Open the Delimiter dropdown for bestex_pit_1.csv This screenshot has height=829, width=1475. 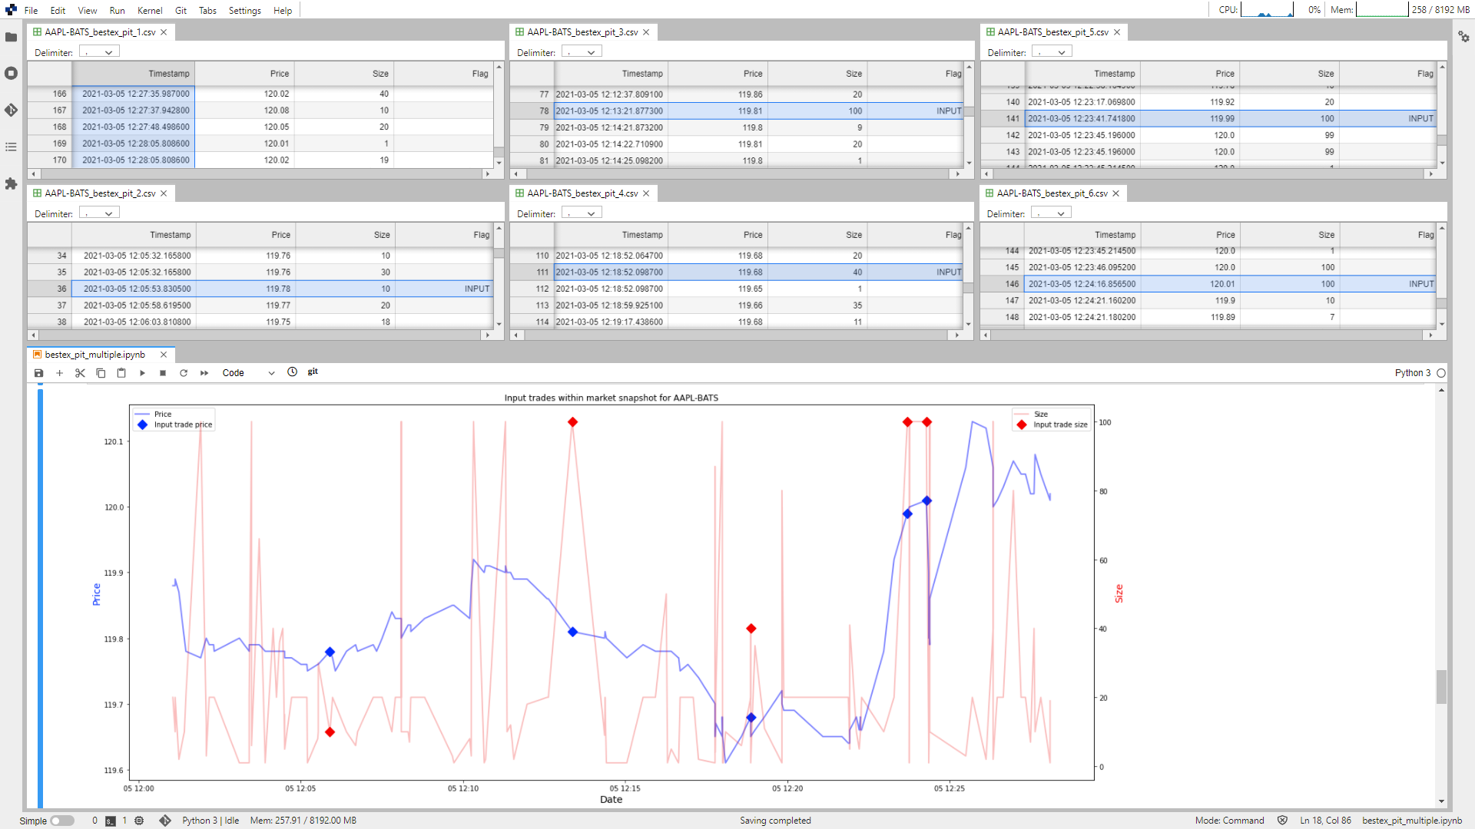[x=99, y=52]
